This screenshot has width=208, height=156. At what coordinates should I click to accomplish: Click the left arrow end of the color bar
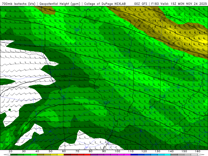[x=7, y=155]
